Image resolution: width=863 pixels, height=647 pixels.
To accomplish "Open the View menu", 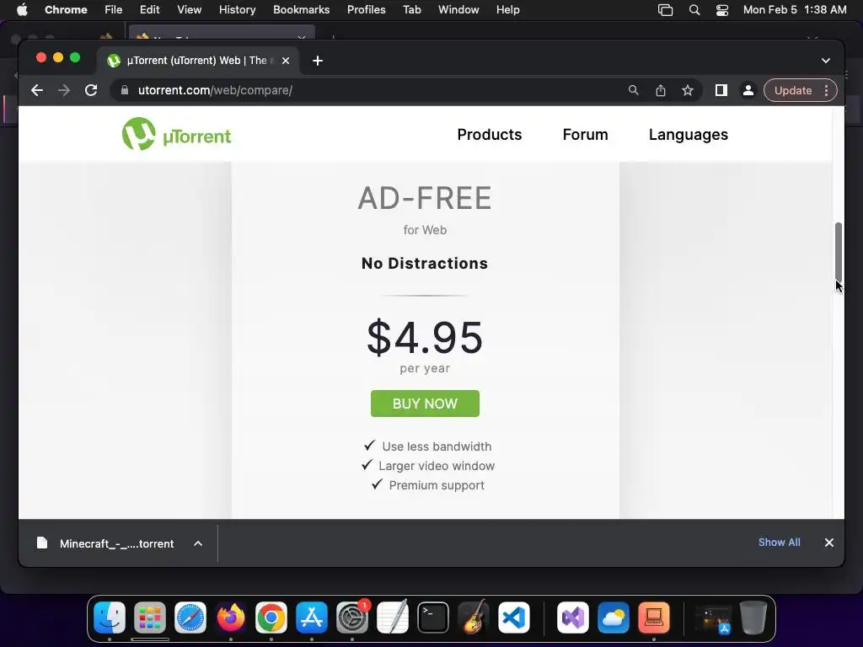I will click(x=189, y=10).
